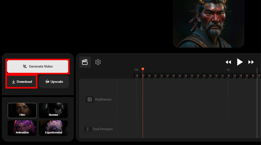The height and width of the screenshot is (145, 261).
Task: Fast-forward the video preview
Action: [251, 62]
